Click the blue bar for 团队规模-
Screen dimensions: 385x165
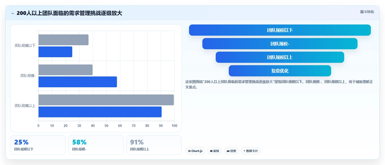pos(78,82)
